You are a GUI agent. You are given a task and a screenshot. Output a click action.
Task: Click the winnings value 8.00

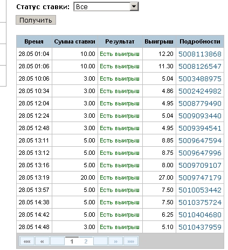[168, 165]
